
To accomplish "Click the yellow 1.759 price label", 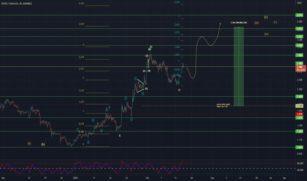I will tap(299, 106).
